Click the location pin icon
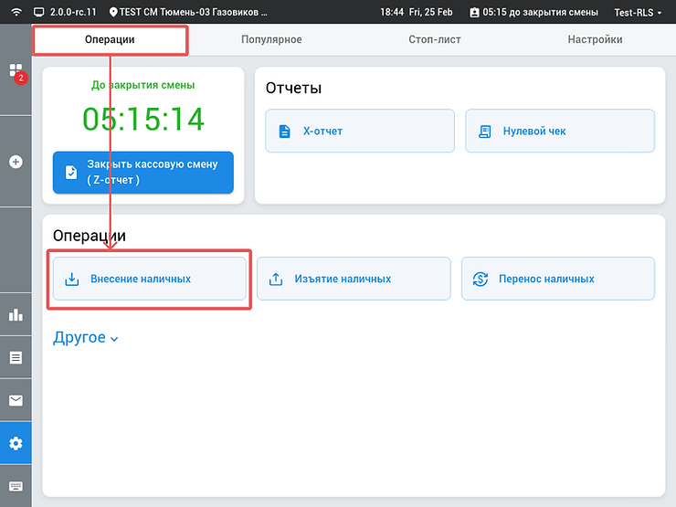 [x=113, y=12]
